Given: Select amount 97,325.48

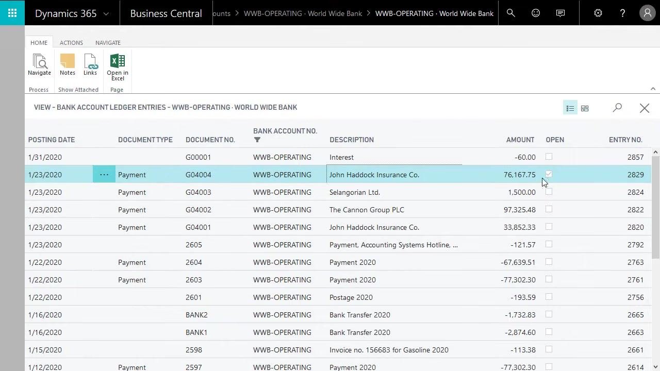Looking at the screenshot, I should pos(520,210).
